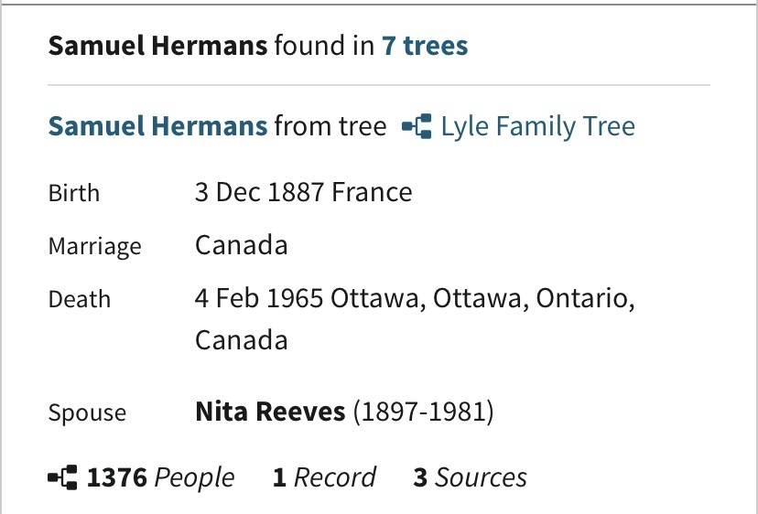Click the black Samuel Hermans heading at top

[157, 45]
